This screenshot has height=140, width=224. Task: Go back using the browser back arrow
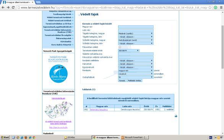3,7
